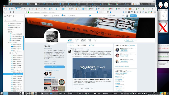The image size is (169, 95).
Task: Open the Shoko Egawa bookmark
Action: tap(17, 70)
